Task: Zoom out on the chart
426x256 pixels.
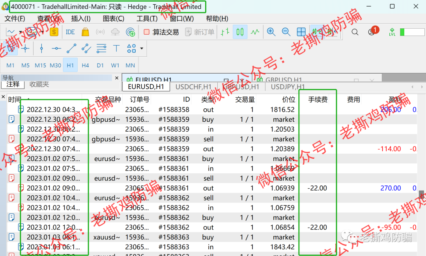Action: [286, 32]
